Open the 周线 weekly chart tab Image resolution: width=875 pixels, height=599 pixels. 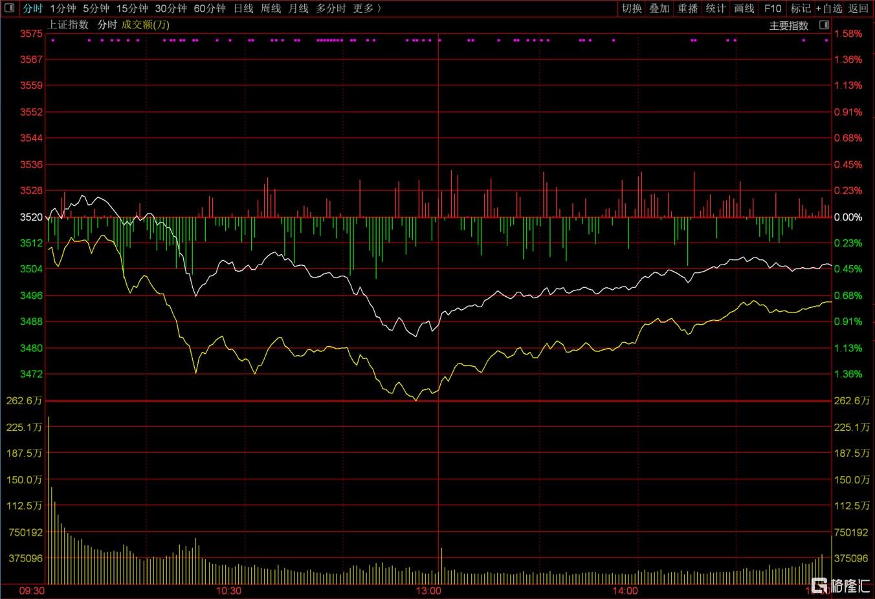pyautogui.click(x=271, y=8)
